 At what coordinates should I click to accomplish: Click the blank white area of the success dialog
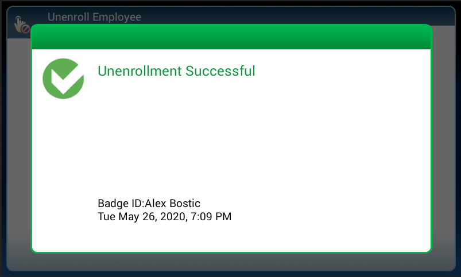click(x=258, y=143)
